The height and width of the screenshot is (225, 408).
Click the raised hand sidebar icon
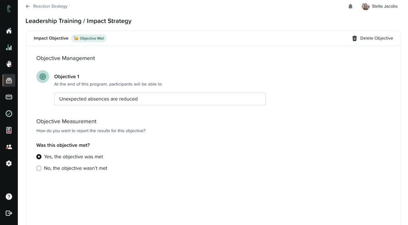(9, 64)
